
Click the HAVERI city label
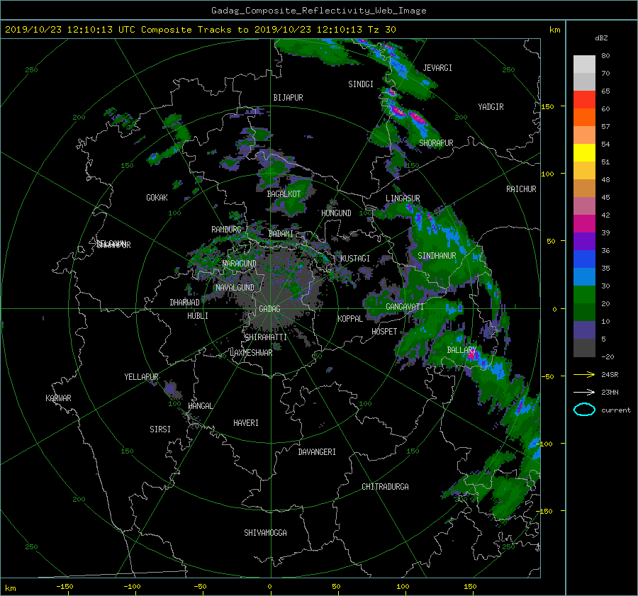[246, 423]
